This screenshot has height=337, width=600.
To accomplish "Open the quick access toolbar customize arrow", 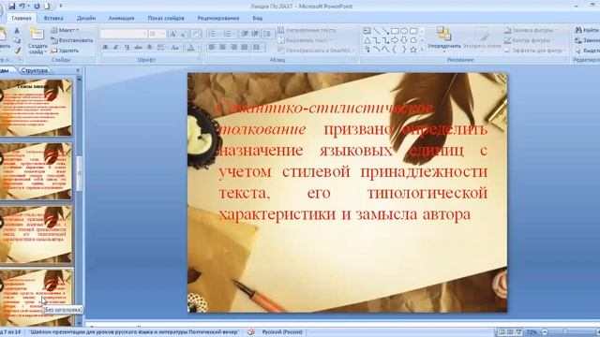I will tap(60, 7).
